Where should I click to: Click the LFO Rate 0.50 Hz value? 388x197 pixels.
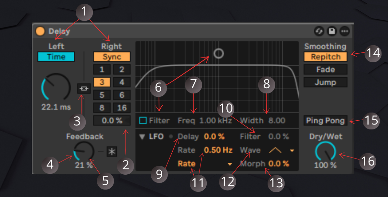(218, 150)
